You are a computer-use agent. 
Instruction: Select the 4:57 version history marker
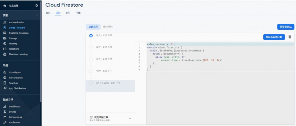tap(91, 47)
